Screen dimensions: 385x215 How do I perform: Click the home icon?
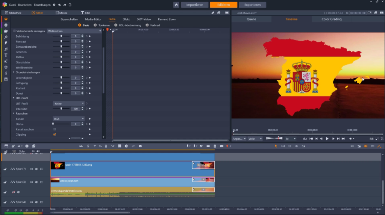(176, 5)
